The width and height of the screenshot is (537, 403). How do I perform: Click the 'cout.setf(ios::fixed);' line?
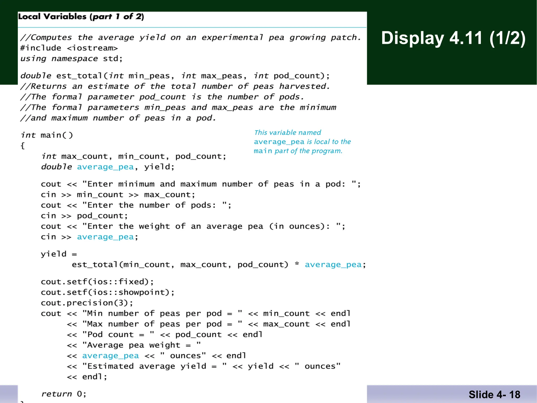[97, 282]
